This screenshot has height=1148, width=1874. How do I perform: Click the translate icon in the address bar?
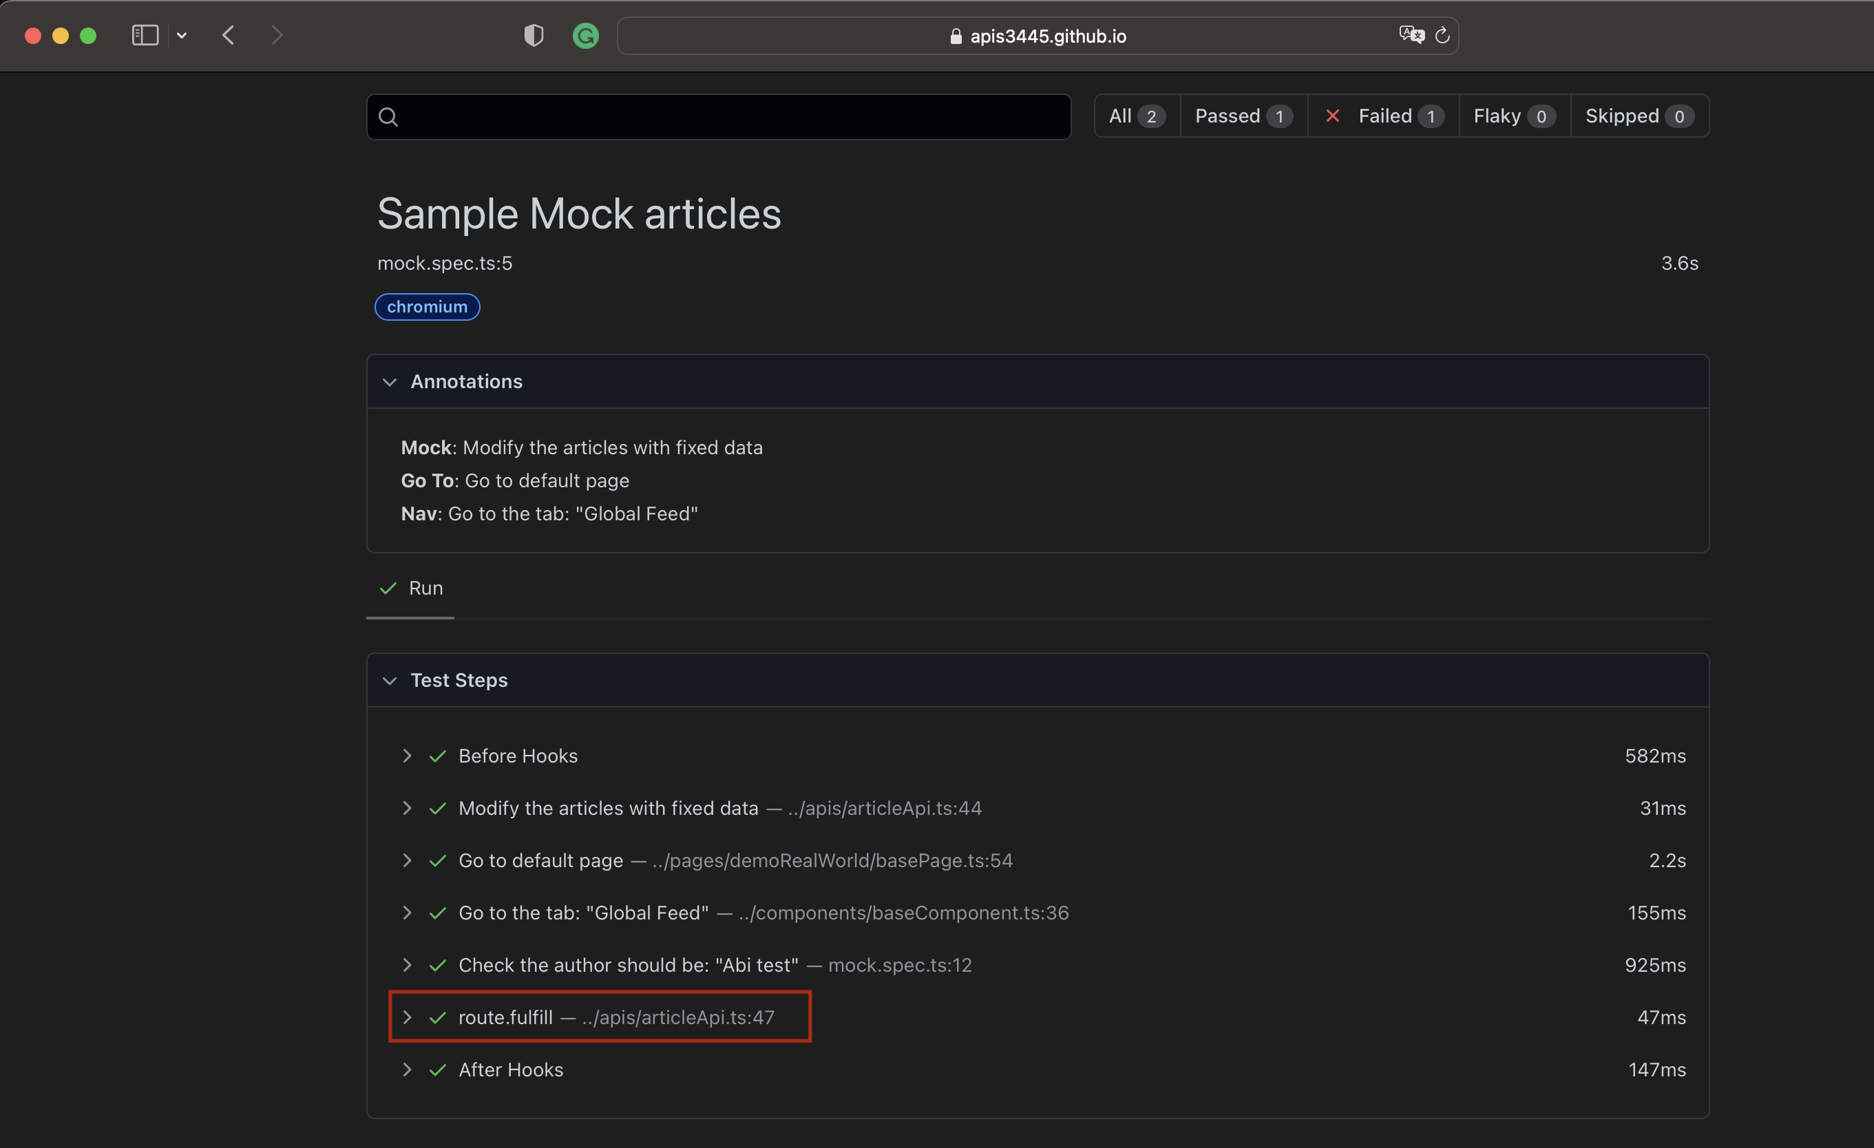tap(1410, 34)
